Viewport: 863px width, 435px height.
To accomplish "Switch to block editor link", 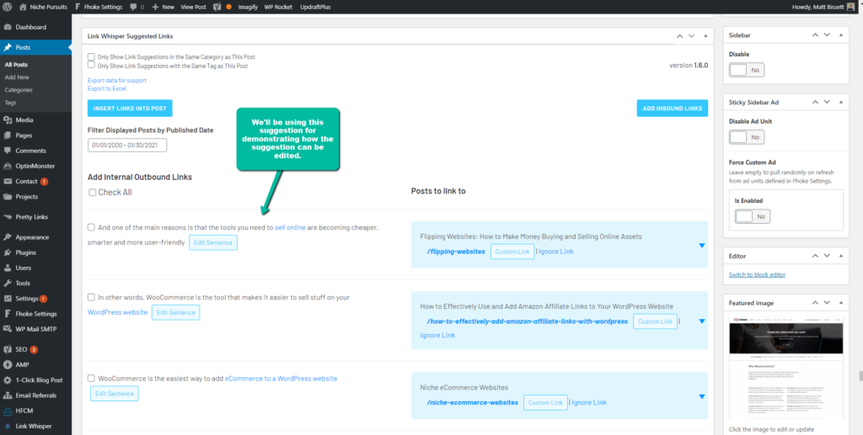I will tap(757, 274).
